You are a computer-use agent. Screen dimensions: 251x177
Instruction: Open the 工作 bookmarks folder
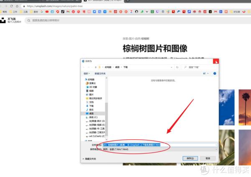[13, 12]
